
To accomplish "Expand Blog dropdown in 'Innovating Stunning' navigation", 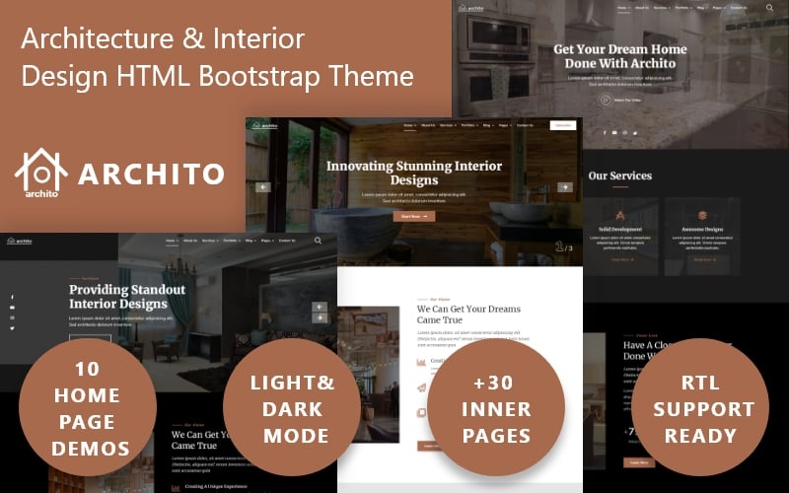I will point(488,125).
